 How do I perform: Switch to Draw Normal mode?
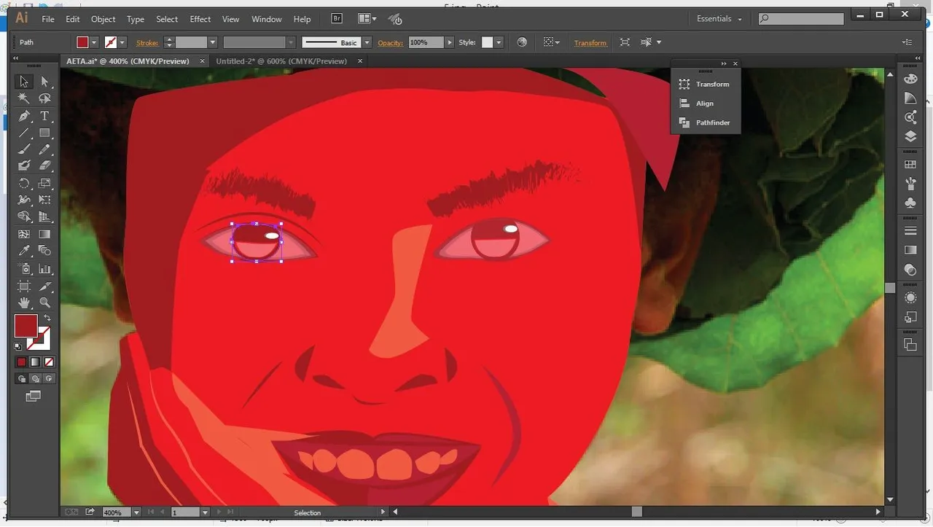click(x=21, y=378)
